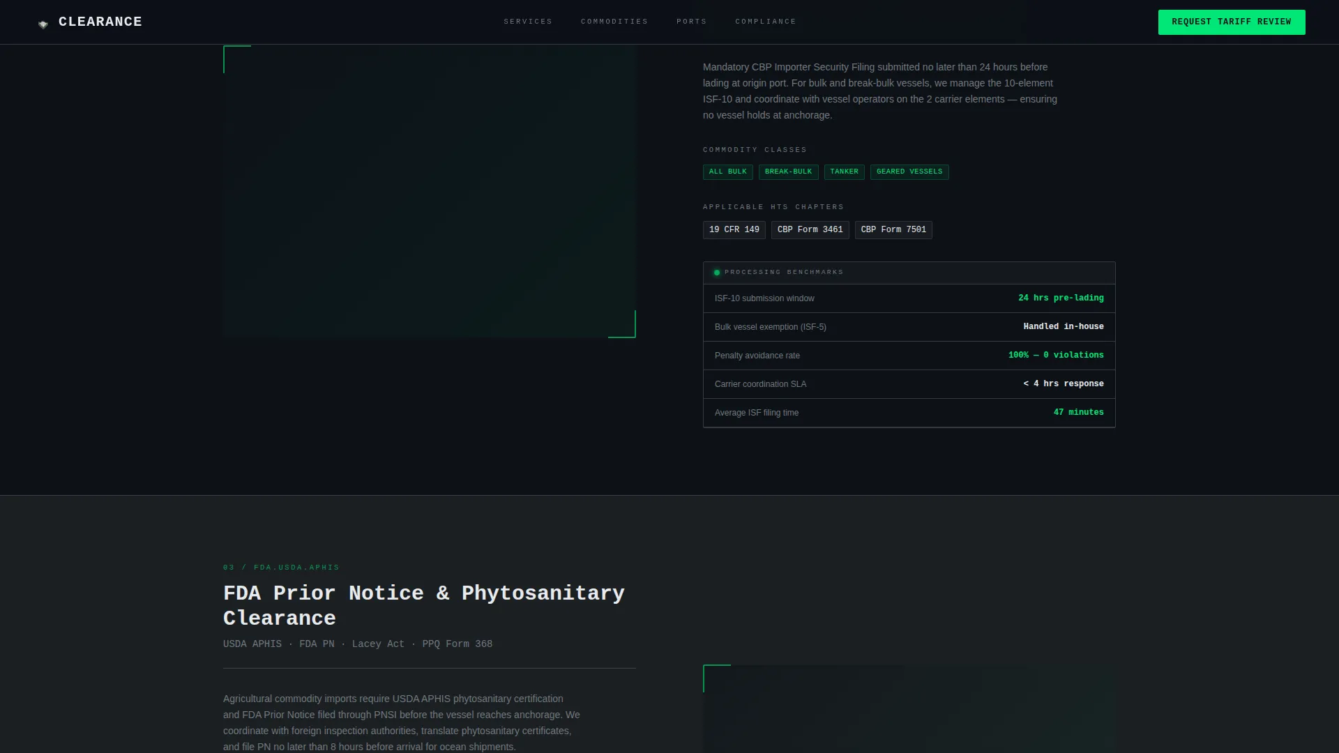Click the green Processing Benchmarks status dot
This screenshot has height=753, width=1339.
717,273
